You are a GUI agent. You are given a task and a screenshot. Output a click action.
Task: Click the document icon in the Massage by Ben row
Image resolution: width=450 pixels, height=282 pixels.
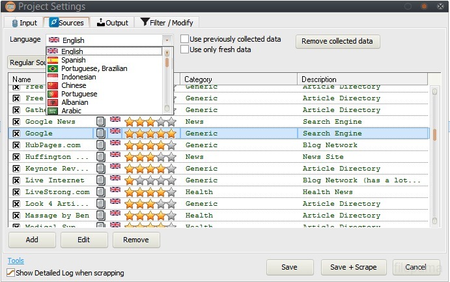coord(101,216)
